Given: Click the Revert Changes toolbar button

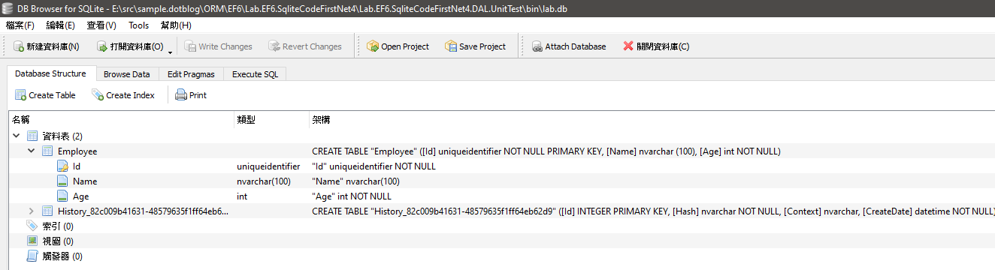Looking at the screenshot, I should 304,46.
